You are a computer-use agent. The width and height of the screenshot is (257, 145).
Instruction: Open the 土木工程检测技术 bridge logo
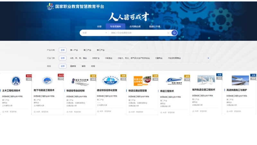point(16,81)
